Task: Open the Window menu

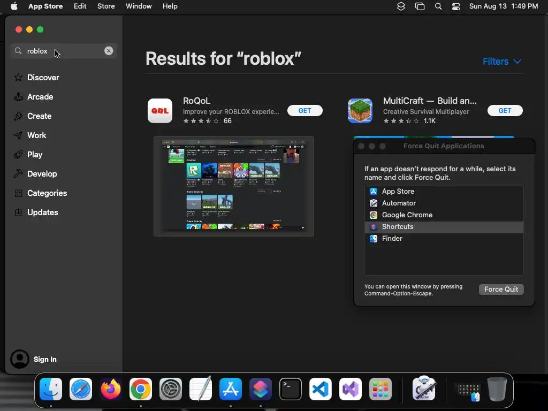Action: coord(139,6)
